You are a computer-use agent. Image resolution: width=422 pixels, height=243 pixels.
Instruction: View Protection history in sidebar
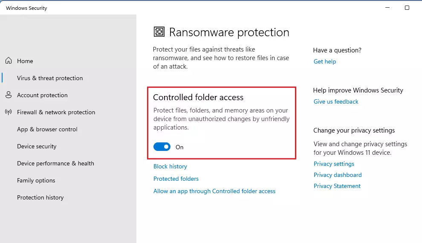40,197
